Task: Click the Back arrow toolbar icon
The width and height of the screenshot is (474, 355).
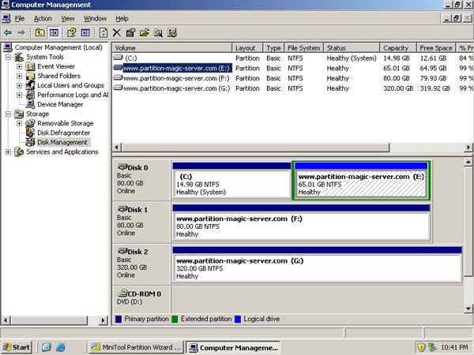Action: coord(8,32)
